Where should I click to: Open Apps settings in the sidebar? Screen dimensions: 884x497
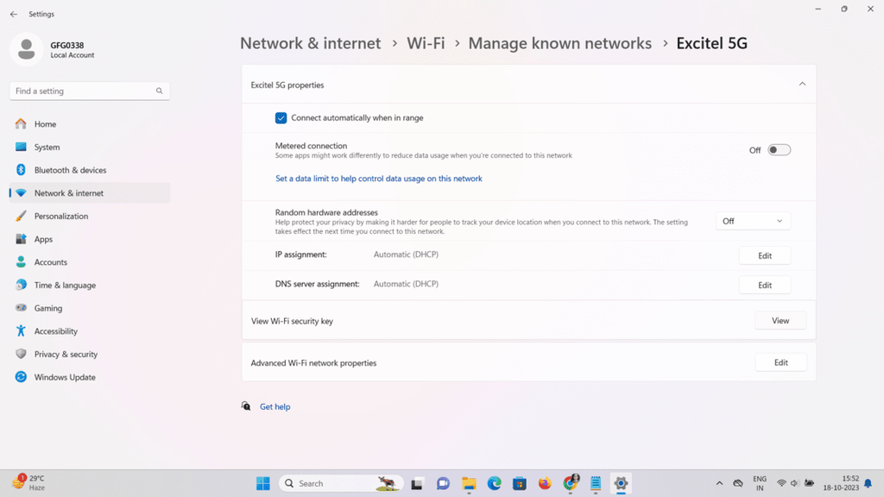tap(90, 239)
